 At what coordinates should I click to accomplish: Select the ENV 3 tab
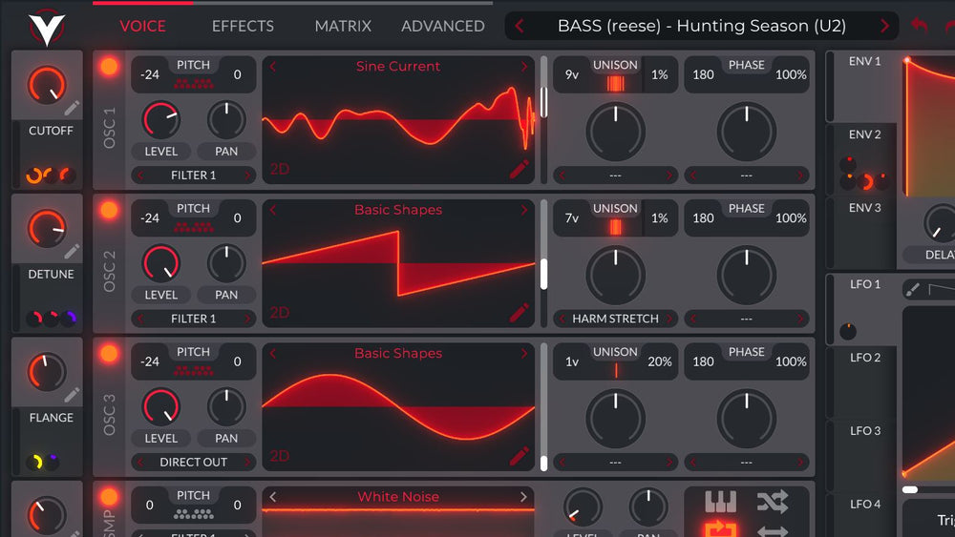click(x=864, y=208)
